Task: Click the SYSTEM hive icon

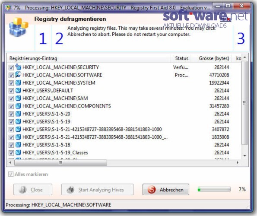Action: coord(18,83)
